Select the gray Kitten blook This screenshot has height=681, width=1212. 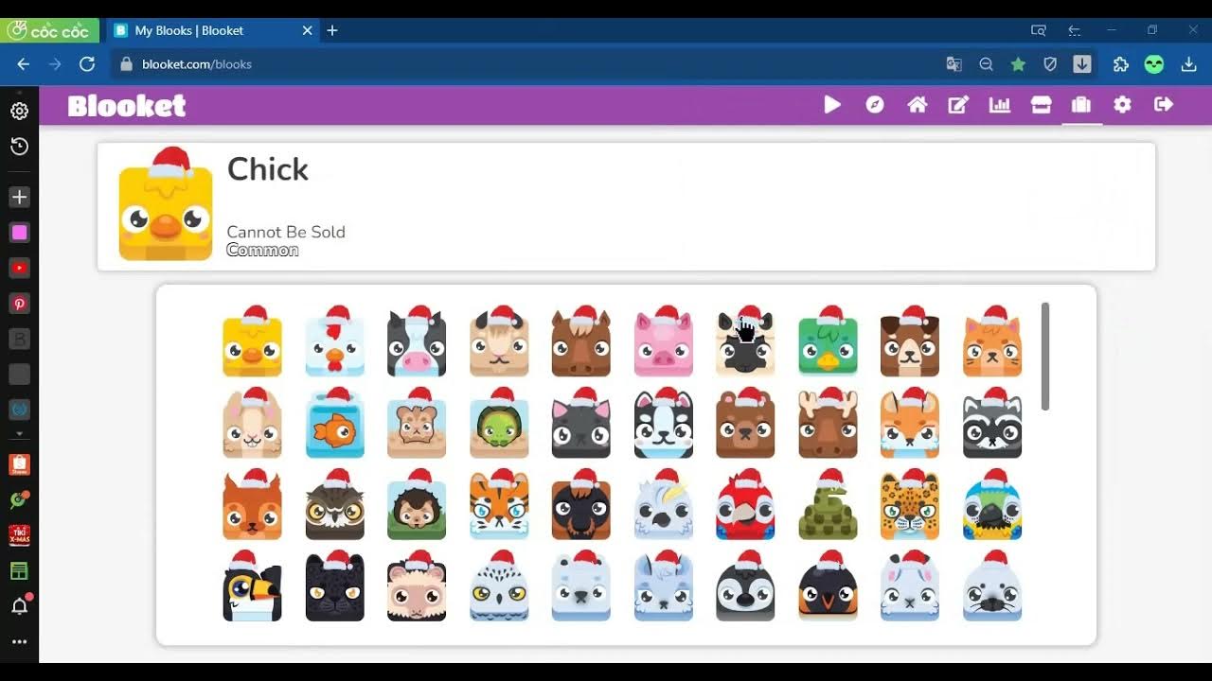coord(581,423)
